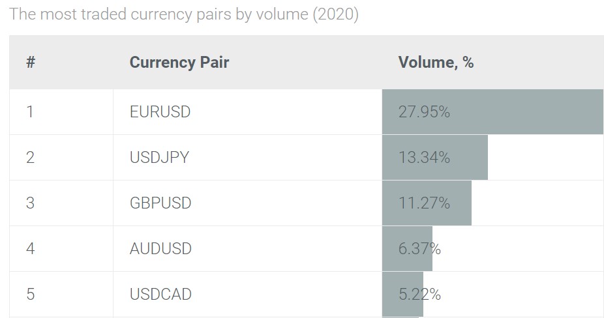This screenshot has height=318, width=604.
Task: Click the 'Currency Pair' column header
Action: tap(179, 62)
